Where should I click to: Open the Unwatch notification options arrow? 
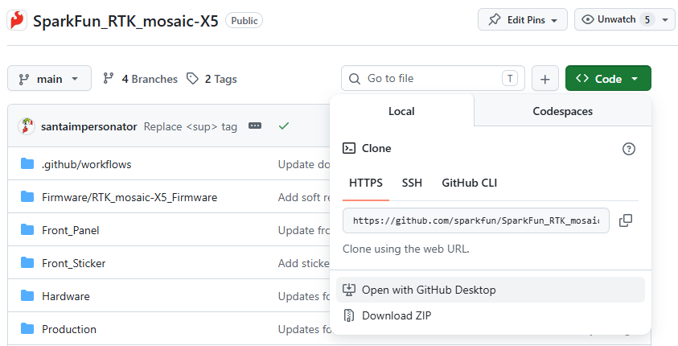point(665,20)
